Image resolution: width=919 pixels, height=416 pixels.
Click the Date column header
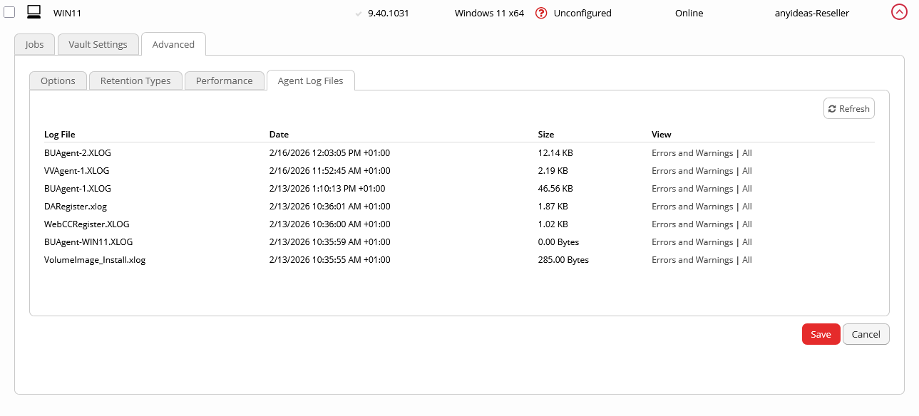(x=279, y=134)
